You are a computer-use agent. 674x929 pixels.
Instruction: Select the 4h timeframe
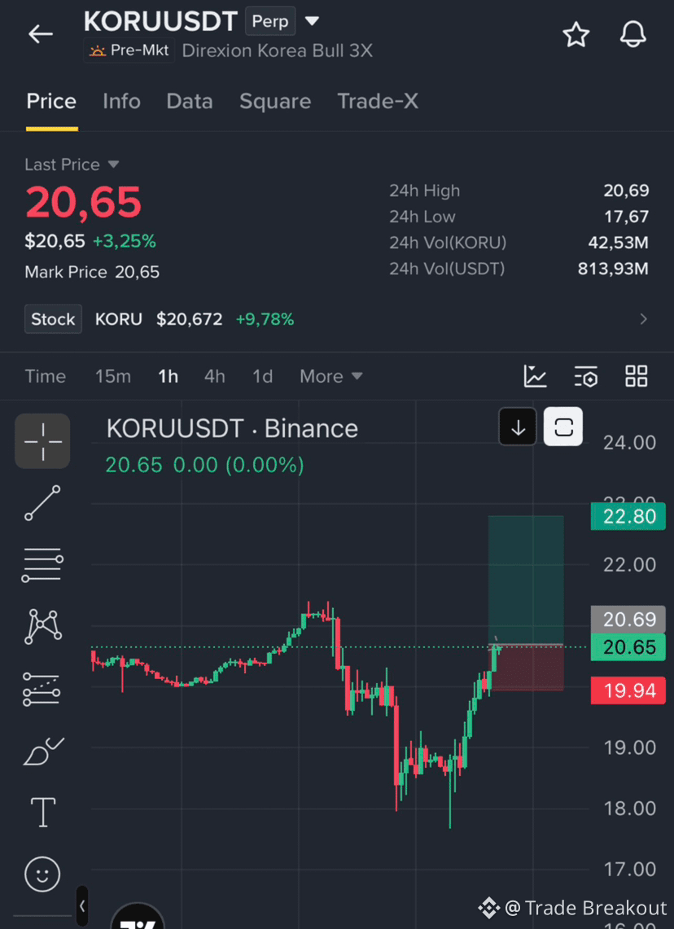tap(214, 376)
